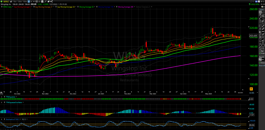Uncheck the Snap checkbox
Screen dimensions: 265x130
tap(260, 53)
